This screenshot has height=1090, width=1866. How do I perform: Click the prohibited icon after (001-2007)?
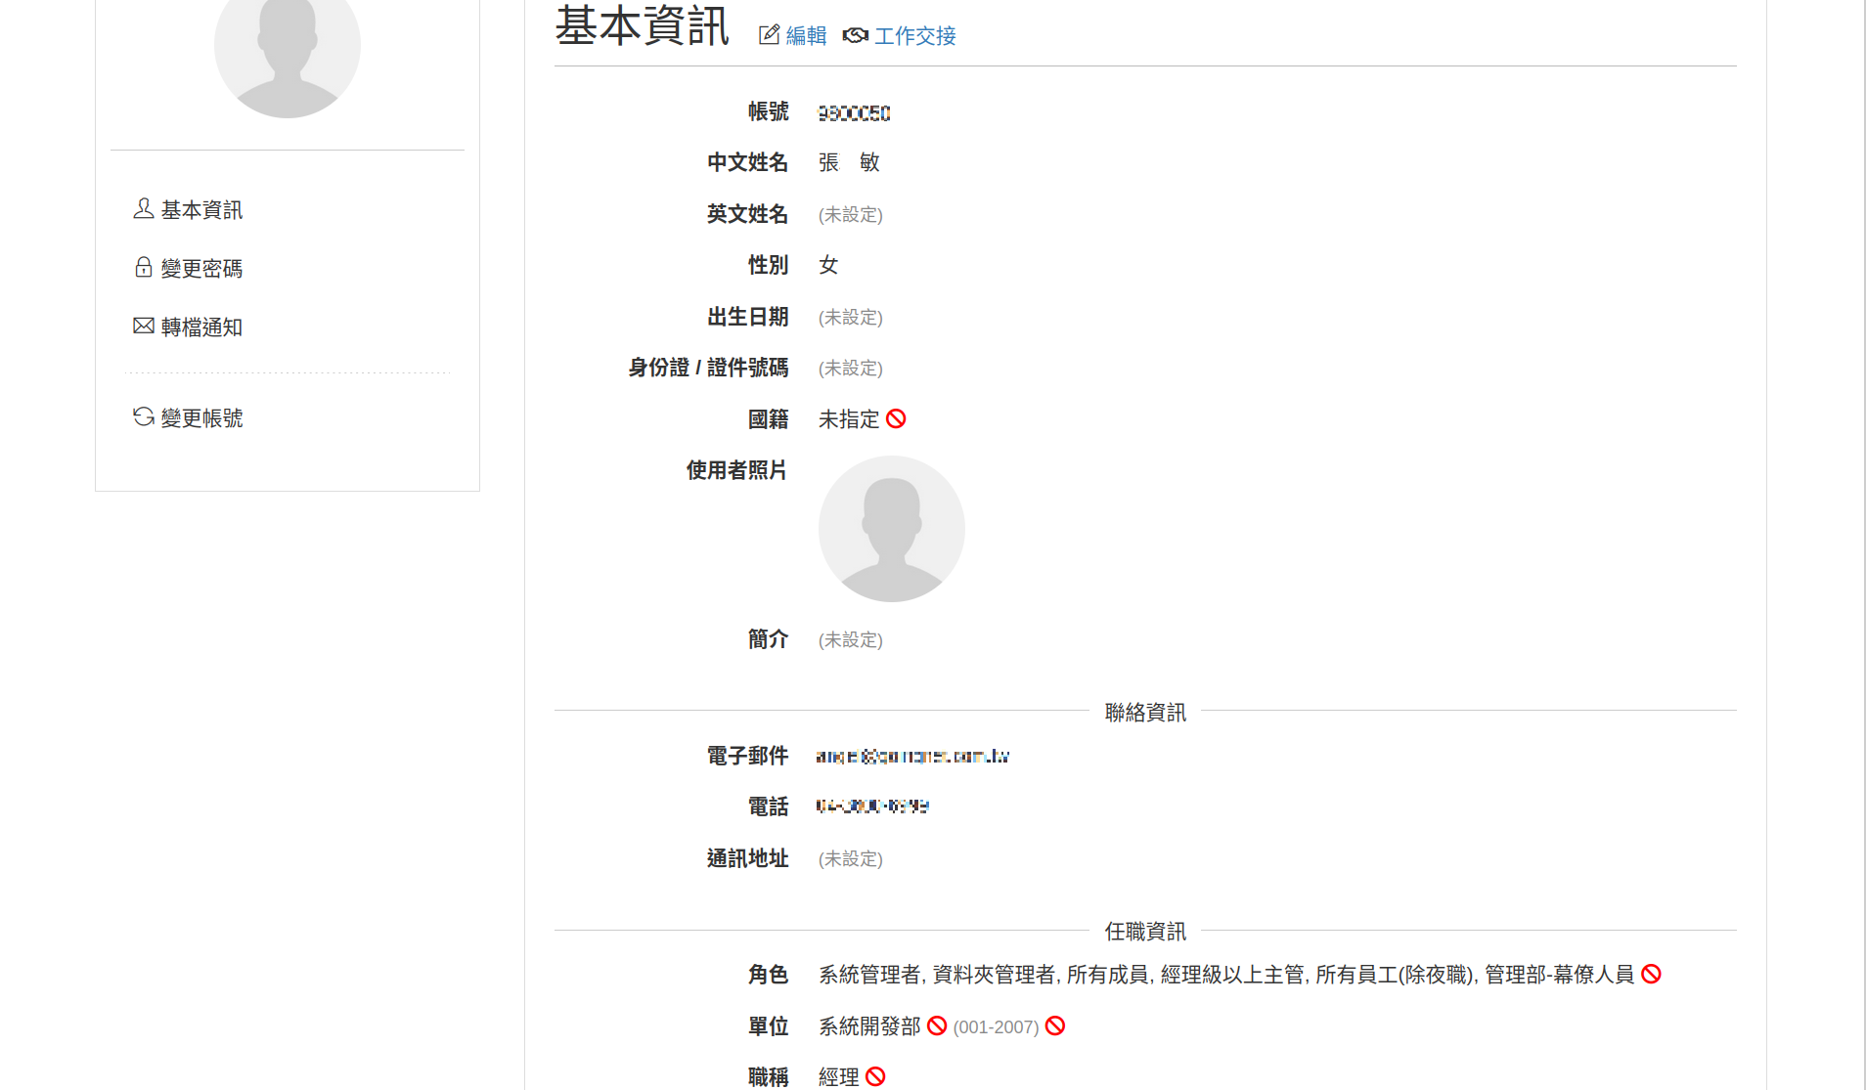coord(1055,1025)
